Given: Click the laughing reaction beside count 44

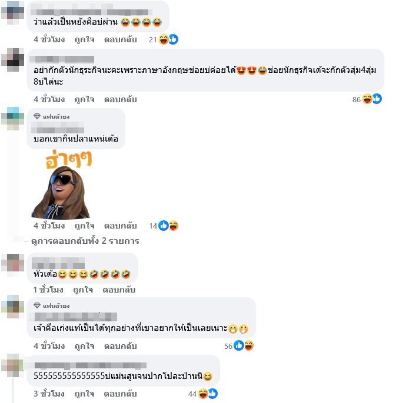Looking at the screenshot, I should (x=203, y=394).
